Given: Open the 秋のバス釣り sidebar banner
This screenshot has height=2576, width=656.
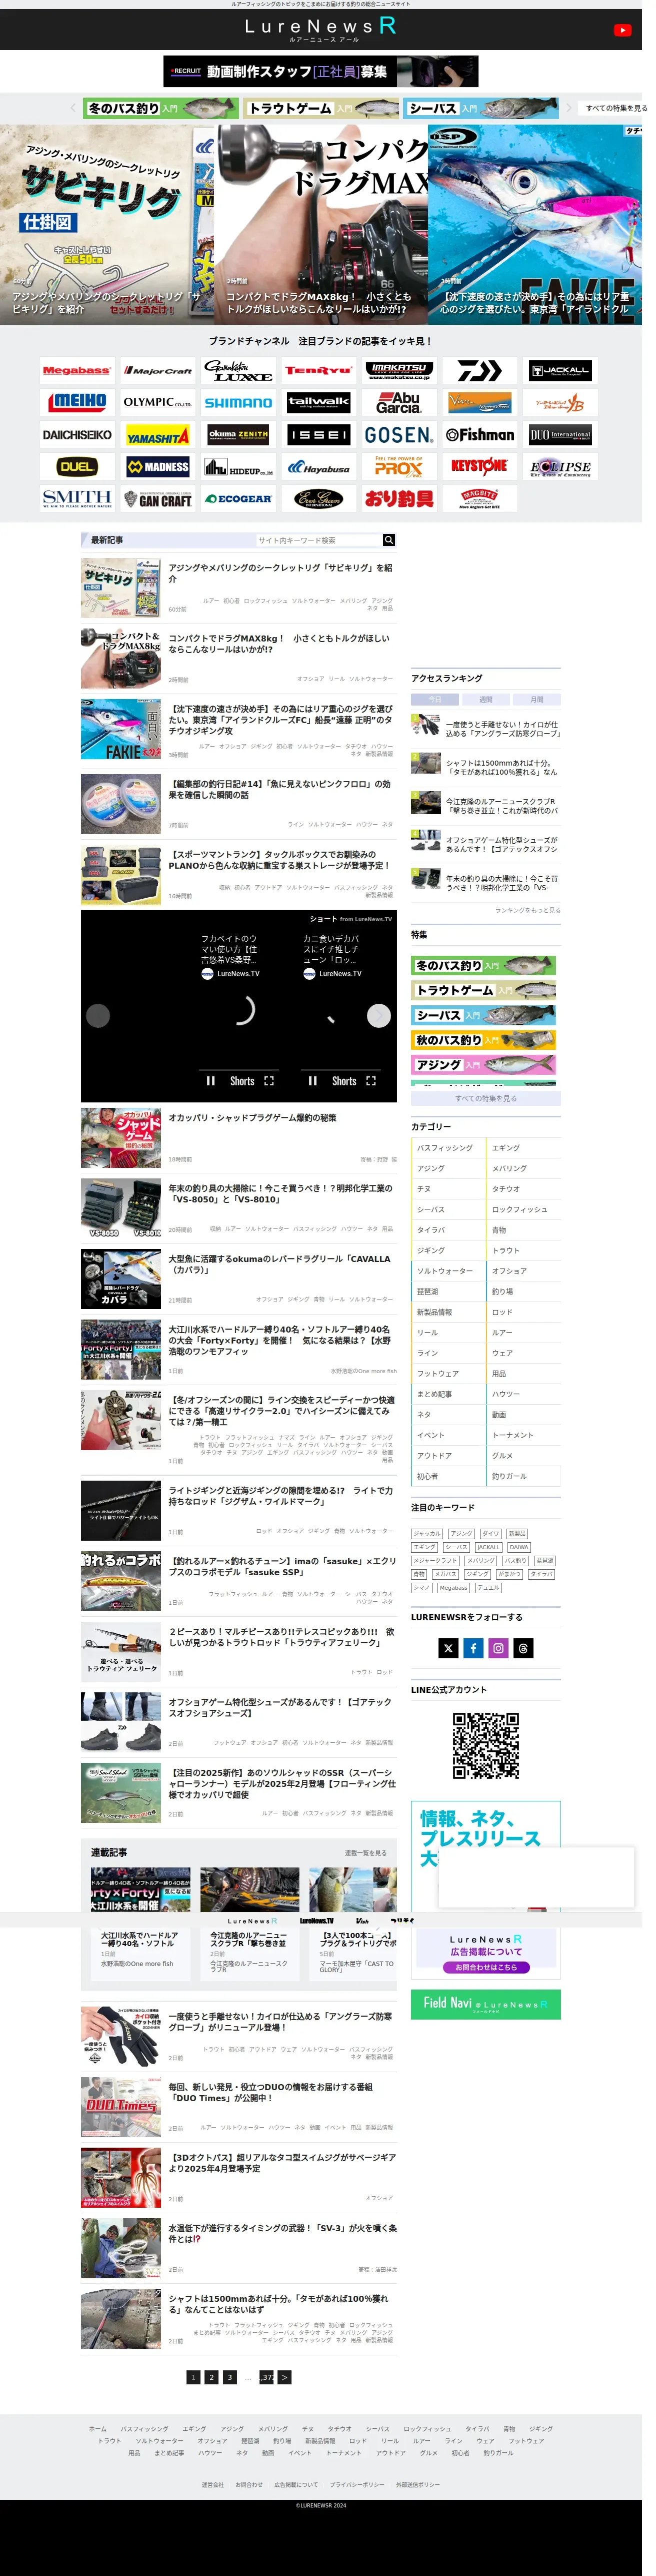Looking at the screenshot, I should [x=484, y=1040].
